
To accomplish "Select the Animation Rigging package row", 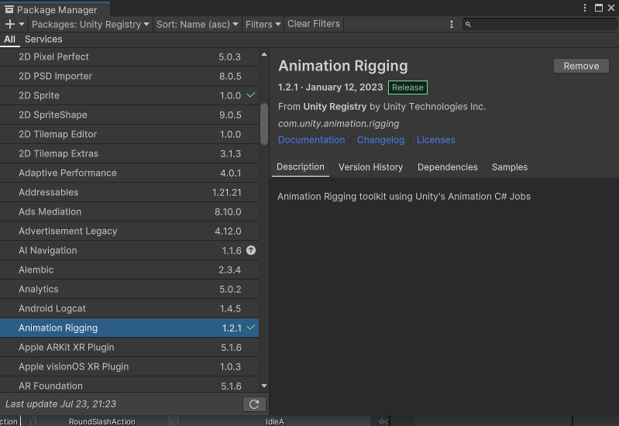I will [x=129, y=328].
